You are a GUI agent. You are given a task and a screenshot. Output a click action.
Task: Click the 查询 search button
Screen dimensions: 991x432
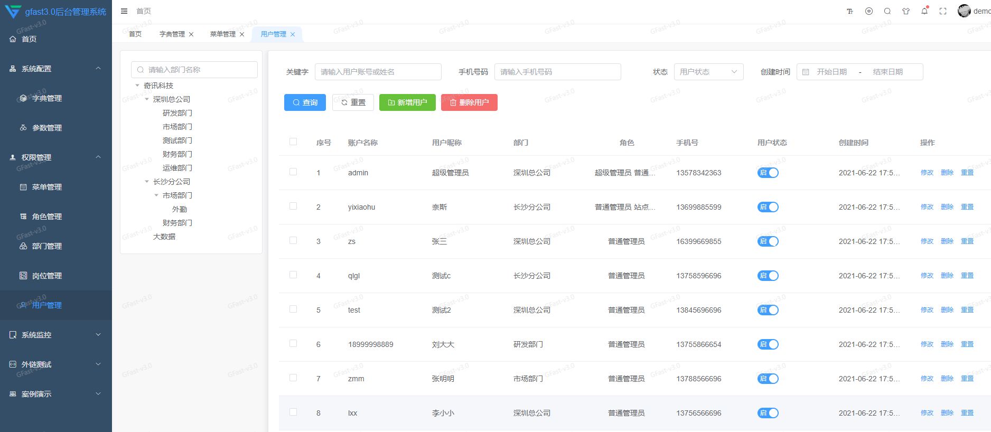[x=305, y=102]
